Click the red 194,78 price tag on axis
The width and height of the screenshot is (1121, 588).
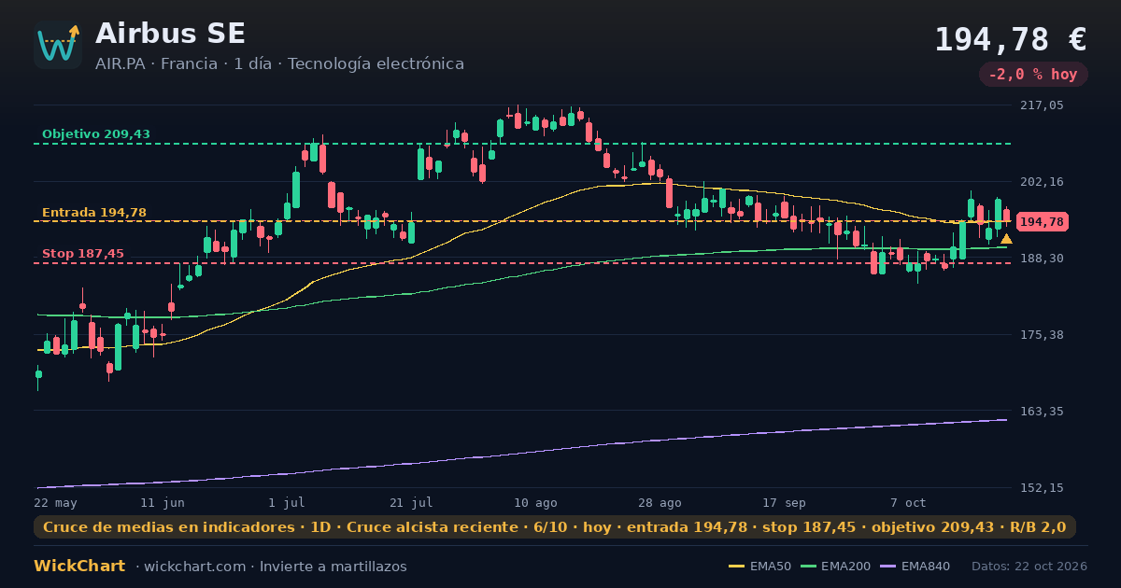click(1042, 221)
